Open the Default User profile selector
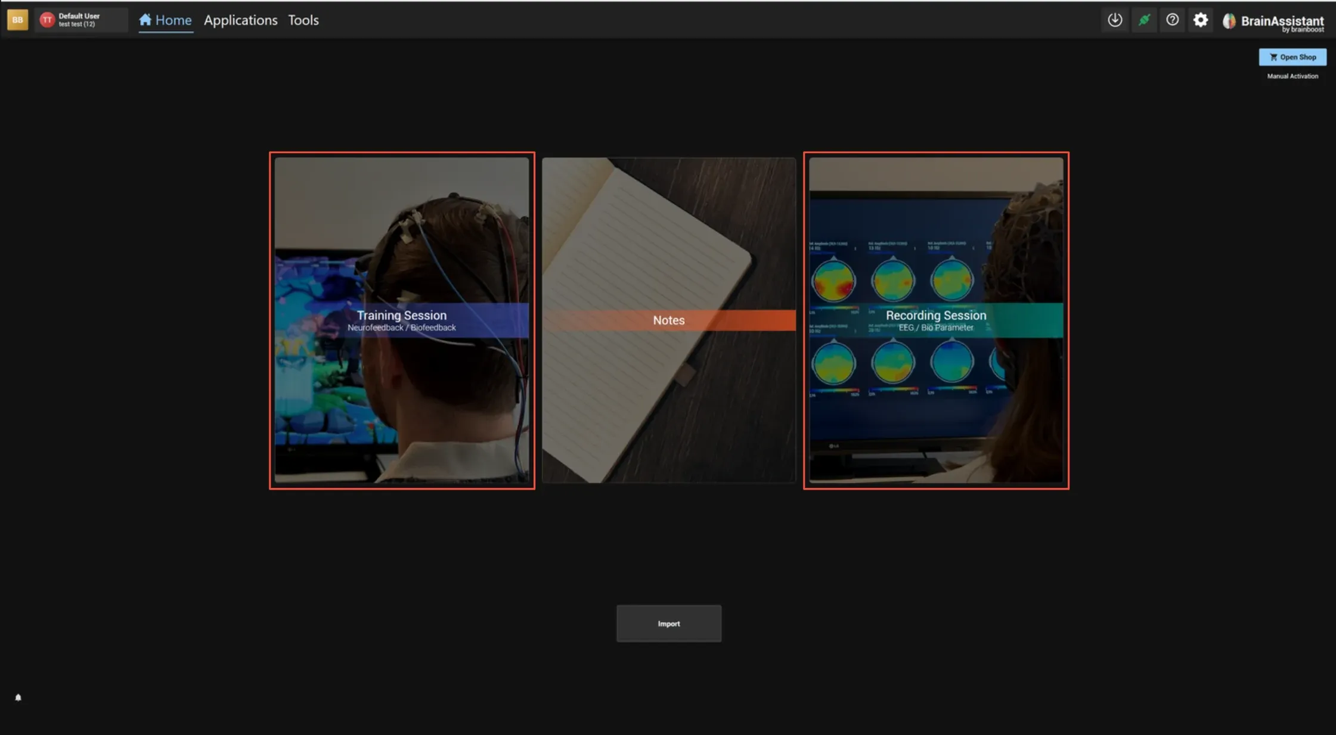 [81, 20]
